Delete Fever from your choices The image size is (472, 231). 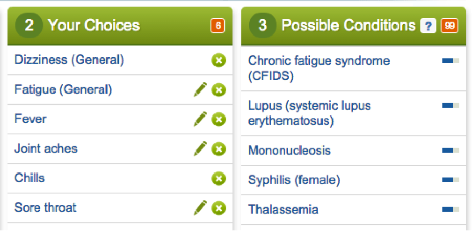pos(219,120)
